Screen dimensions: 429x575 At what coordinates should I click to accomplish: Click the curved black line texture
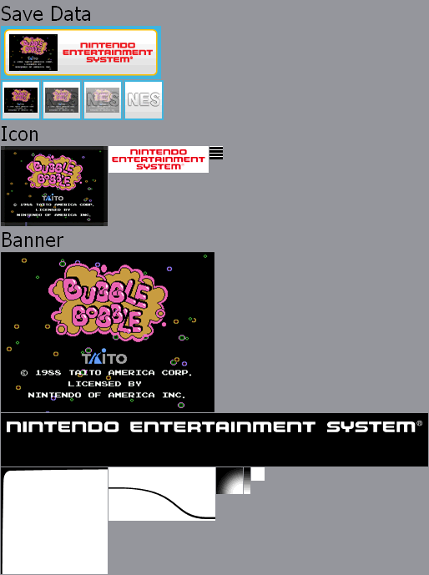point(162,494)
